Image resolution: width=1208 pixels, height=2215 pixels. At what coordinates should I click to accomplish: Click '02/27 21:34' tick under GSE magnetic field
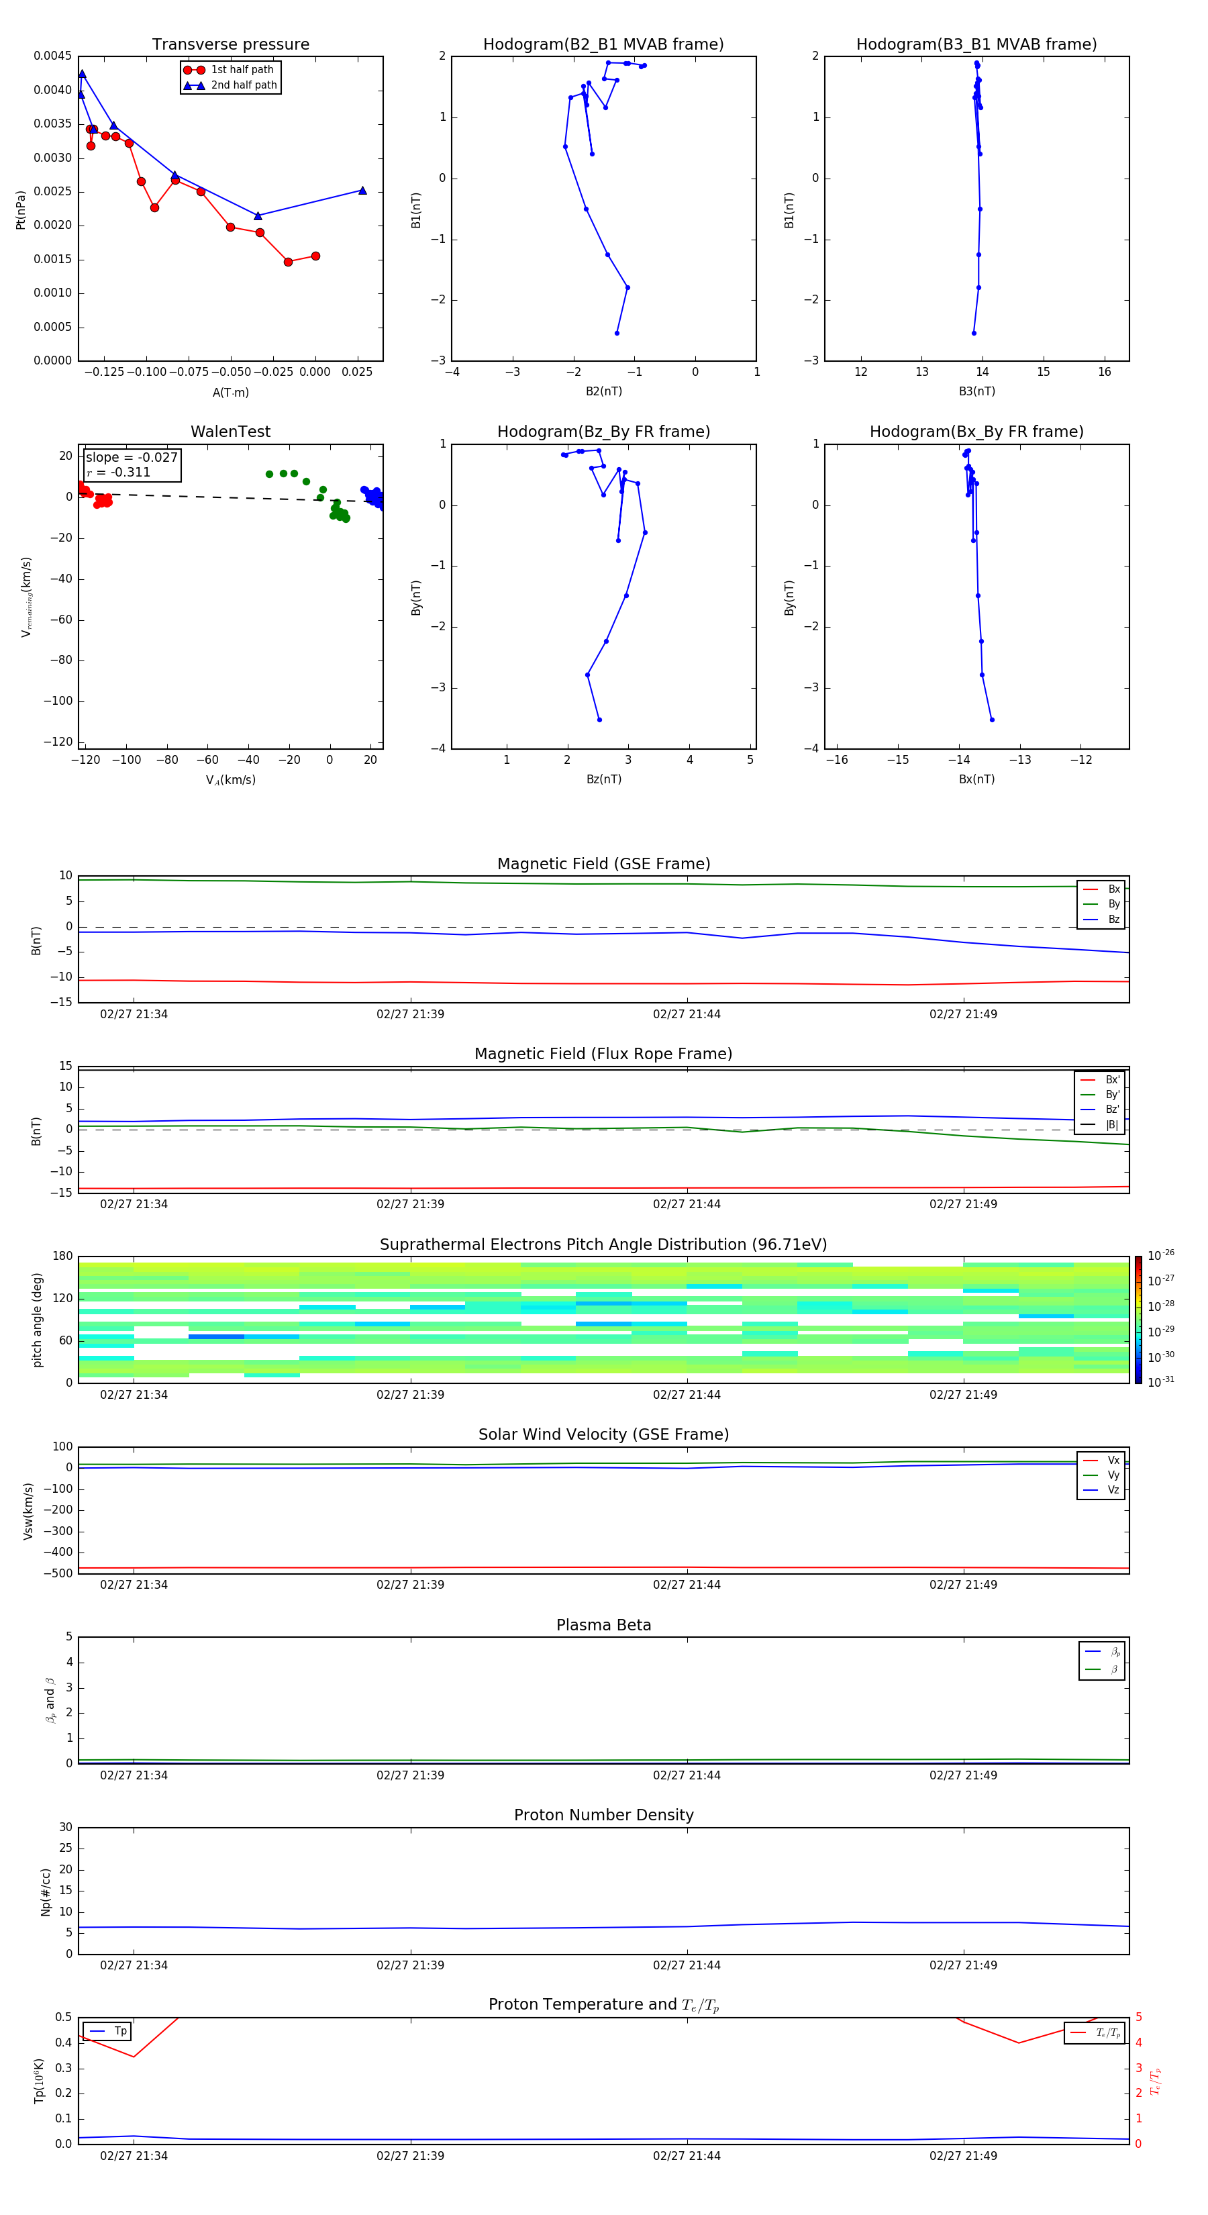pyautogui.click(x=134, y=1015)
